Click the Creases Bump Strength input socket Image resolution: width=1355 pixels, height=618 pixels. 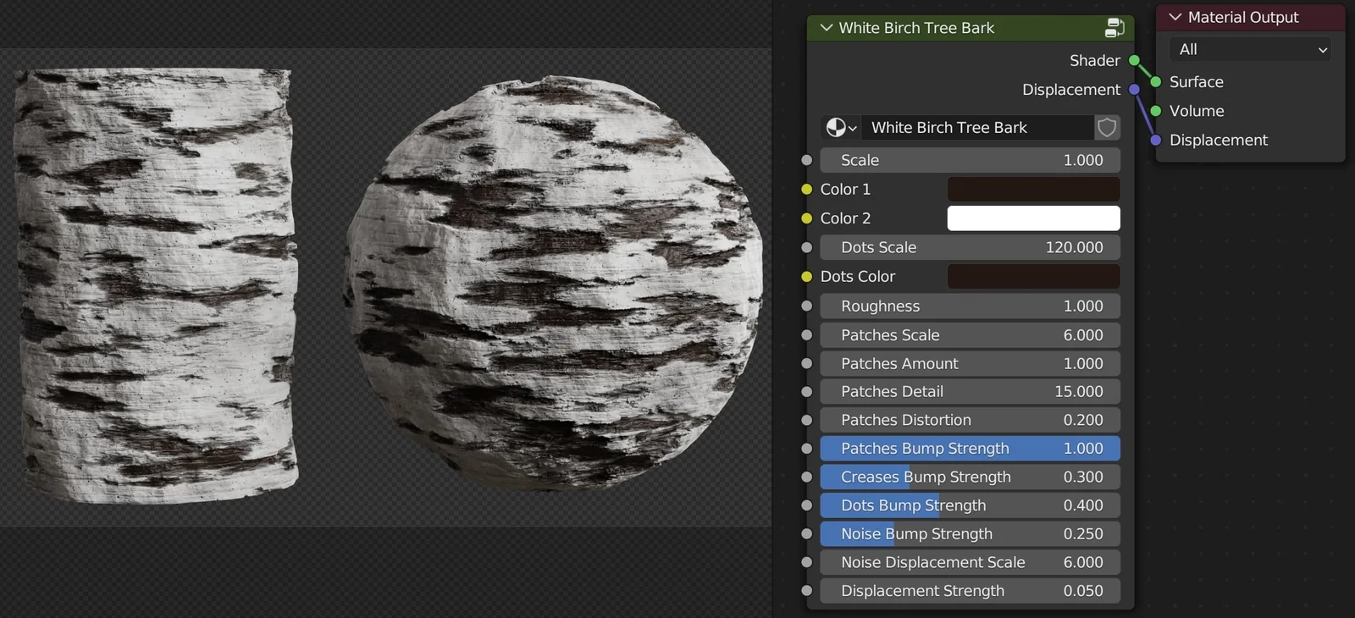806,477
